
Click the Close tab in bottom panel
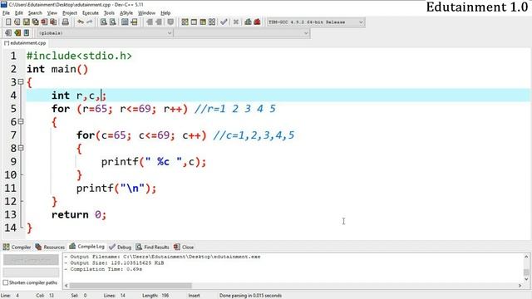184,248
